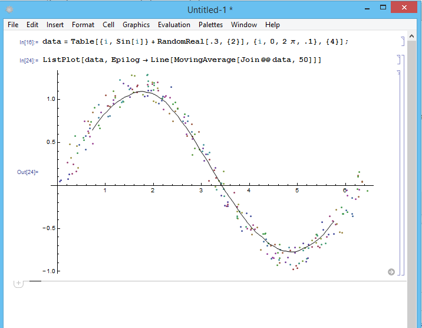Select the outer In[24]/Out[24] cell group bracket
Screen dimensions: 422x328
tap(403, 165)
